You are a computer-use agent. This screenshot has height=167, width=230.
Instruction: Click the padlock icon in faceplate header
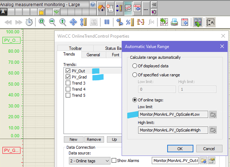coord(41,12)
